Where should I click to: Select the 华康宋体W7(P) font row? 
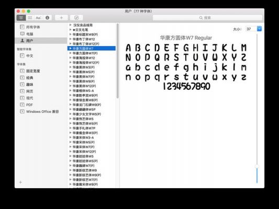[92, 147]
